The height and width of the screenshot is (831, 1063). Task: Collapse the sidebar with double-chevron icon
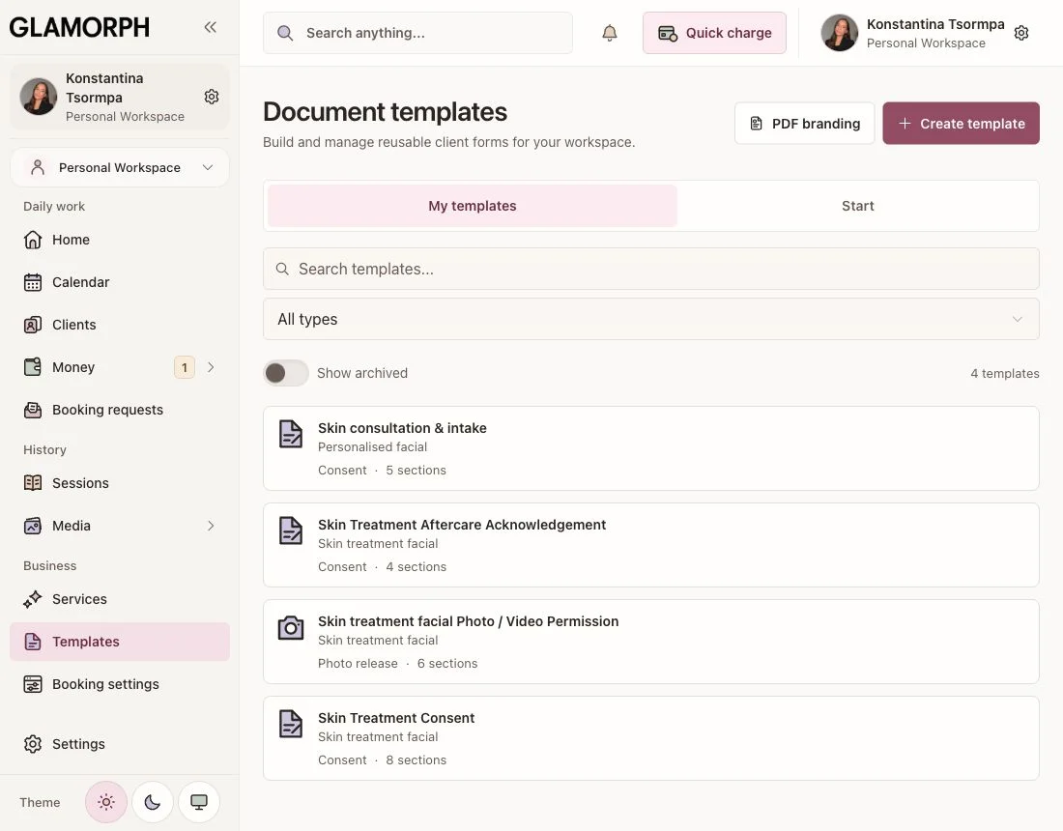[x=210, y=27]
